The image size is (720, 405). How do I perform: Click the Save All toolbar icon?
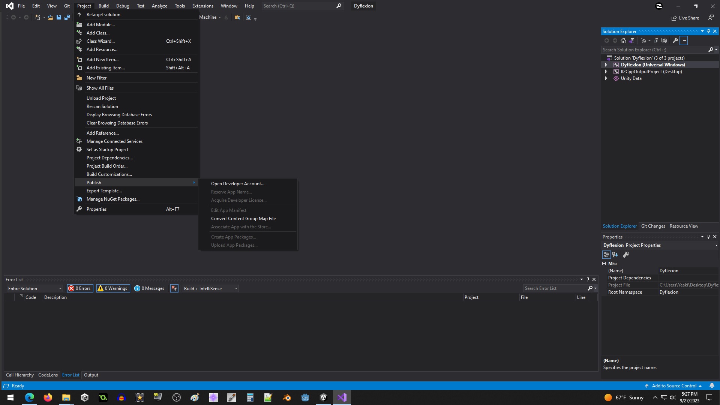tap(67, 17)
